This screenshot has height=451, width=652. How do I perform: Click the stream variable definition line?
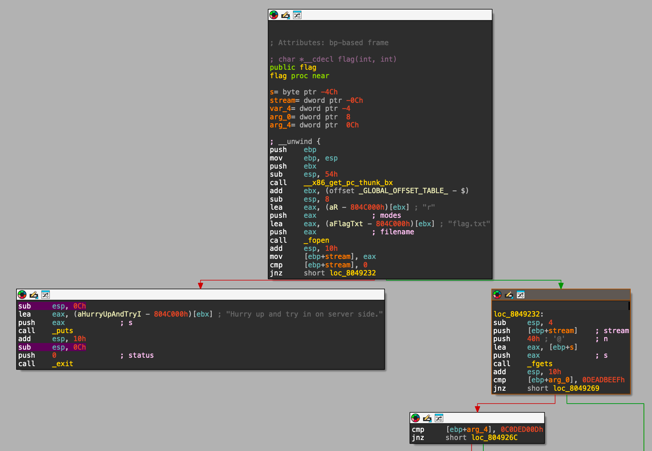click(x=282, y=100)
